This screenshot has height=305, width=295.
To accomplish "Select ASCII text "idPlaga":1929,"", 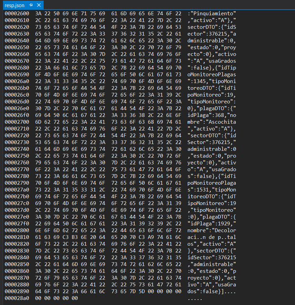I will 212,224.
